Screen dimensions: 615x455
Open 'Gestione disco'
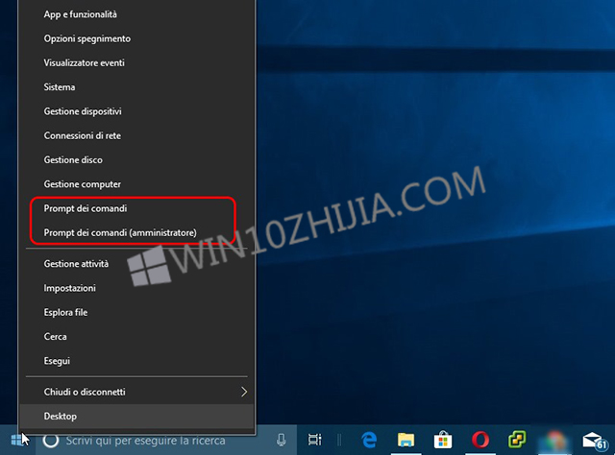[x=136, y=160]
